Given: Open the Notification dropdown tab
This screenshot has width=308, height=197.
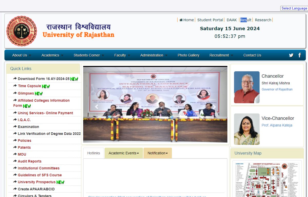Looking at the screenshot, I should click(x=158, y=153).
